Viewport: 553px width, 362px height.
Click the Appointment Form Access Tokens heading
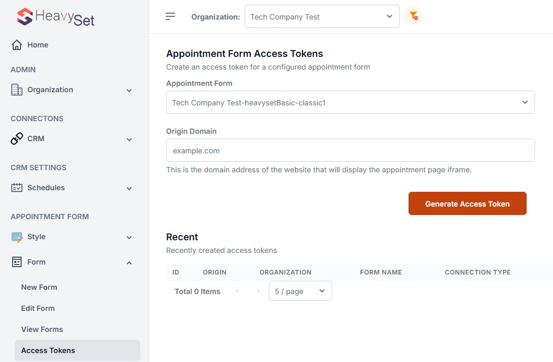[245, 54]
